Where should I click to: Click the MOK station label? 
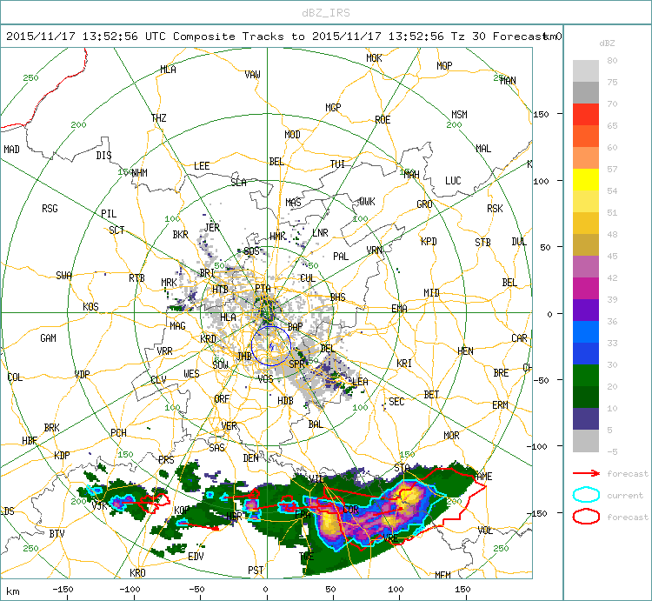point(374,58)
